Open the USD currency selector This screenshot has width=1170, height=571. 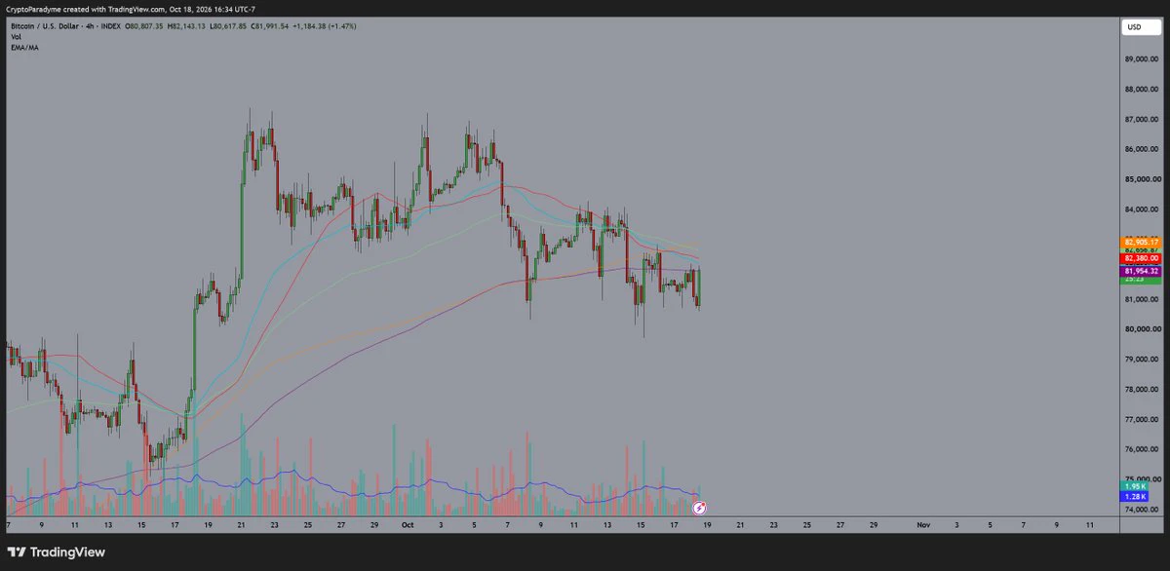pyautogui.click(x=1134, y=27)
